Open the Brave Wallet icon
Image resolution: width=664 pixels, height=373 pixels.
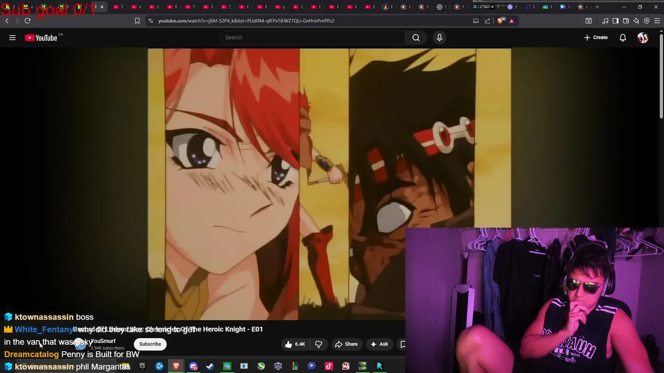626,21
